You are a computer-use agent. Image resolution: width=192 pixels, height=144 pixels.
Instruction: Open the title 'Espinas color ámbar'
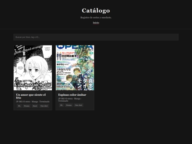72,95
